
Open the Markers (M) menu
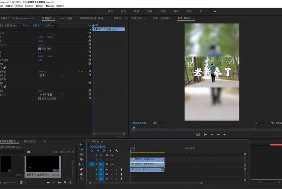[x=29, y=6]
